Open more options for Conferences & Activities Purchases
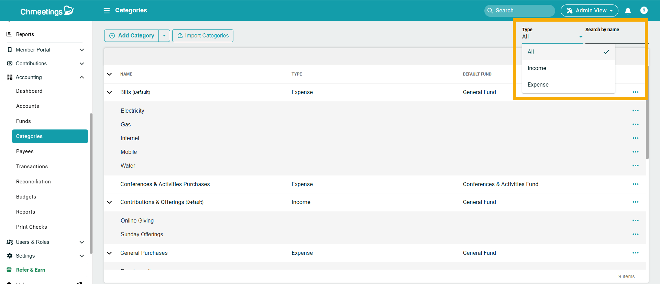Screen dimensions: 660x284 (635, 184)
